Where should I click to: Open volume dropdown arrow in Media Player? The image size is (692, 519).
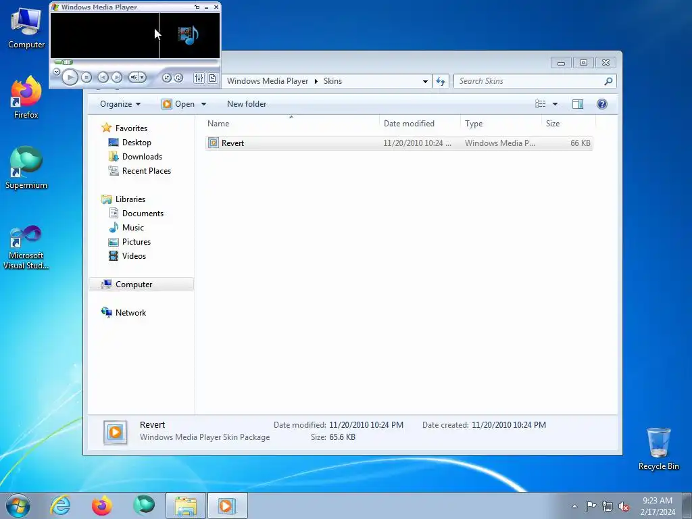click(x=142, y=77)
